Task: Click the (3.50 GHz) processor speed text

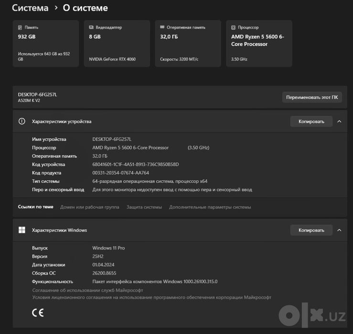Action: pos(198,147)
